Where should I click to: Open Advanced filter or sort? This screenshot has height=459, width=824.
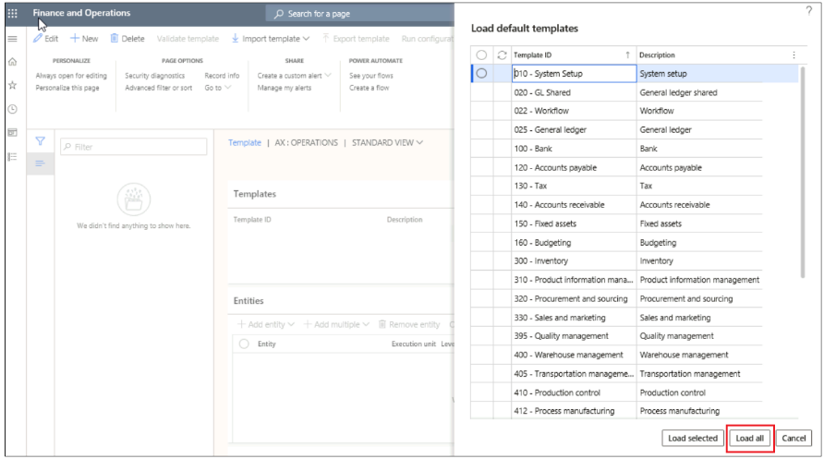pyautogui.click(x=158, y=88)
